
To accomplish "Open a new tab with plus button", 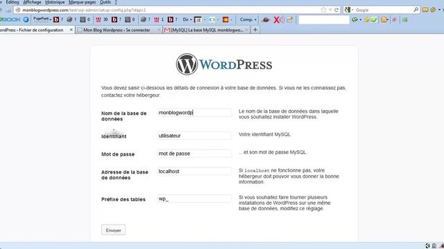I will 255,30.
